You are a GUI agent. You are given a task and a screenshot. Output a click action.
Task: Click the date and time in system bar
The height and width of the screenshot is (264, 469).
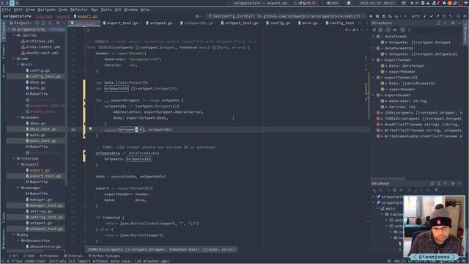[x=377, y=3]
